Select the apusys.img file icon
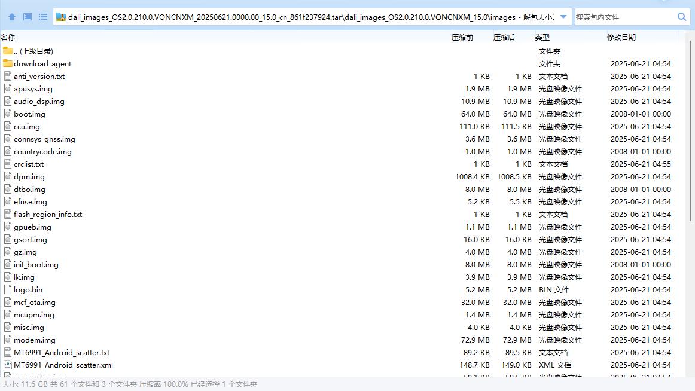 [8, 88]
